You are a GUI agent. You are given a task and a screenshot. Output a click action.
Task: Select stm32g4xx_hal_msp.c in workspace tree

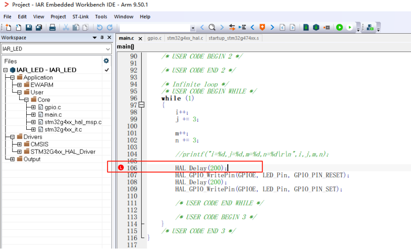point(73,122)
